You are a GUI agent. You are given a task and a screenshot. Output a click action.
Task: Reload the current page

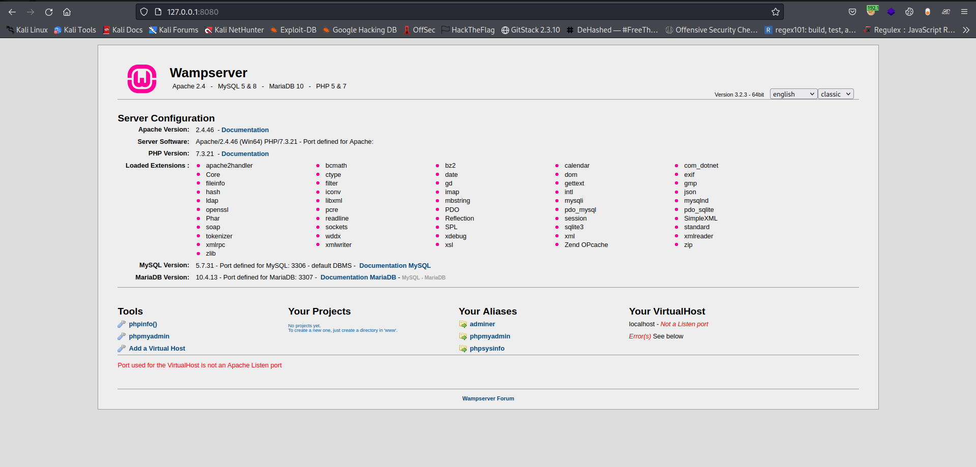(x=49, y=12)
